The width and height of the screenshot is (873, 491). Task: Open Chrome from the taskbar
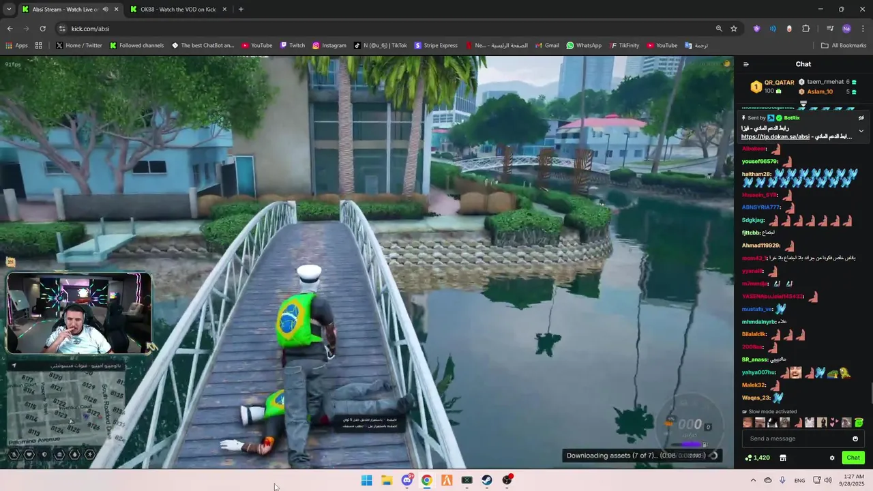point(426,480)
